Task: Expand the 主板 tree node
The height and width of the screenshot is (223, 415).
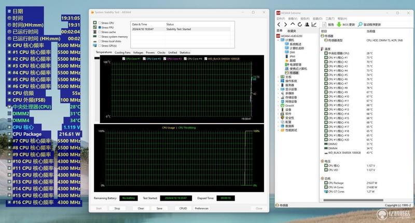Action: [278, 77]
